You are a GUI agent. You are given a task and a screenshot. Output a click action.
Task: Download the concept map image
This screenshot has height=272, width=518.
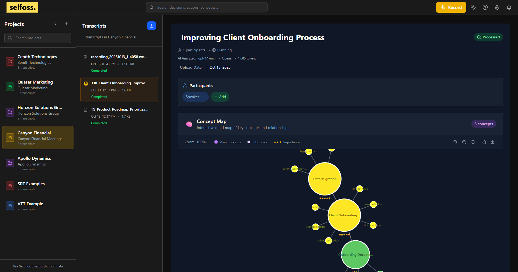[x=493, y=142]
